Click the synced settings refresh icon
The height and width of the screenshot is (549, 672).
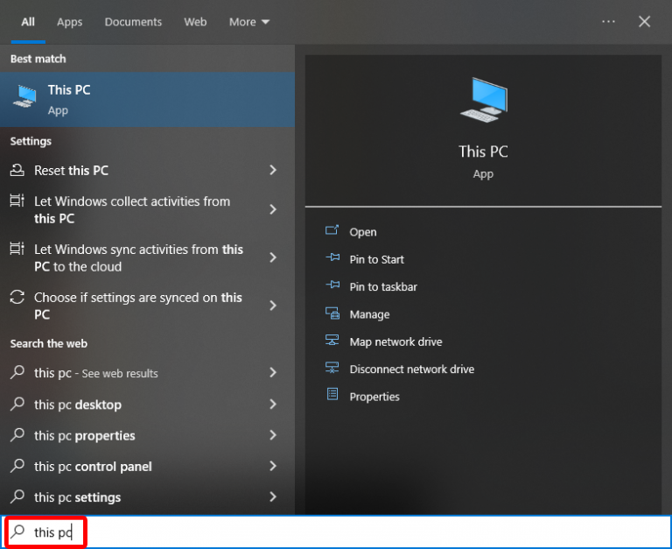pyautogui.click(x=17, y=297)
